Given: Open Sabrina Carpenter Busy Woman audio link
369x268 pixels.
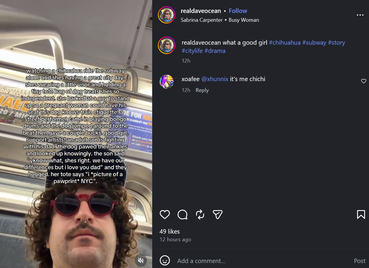Looking at the screenshot, I should (220, 20).
